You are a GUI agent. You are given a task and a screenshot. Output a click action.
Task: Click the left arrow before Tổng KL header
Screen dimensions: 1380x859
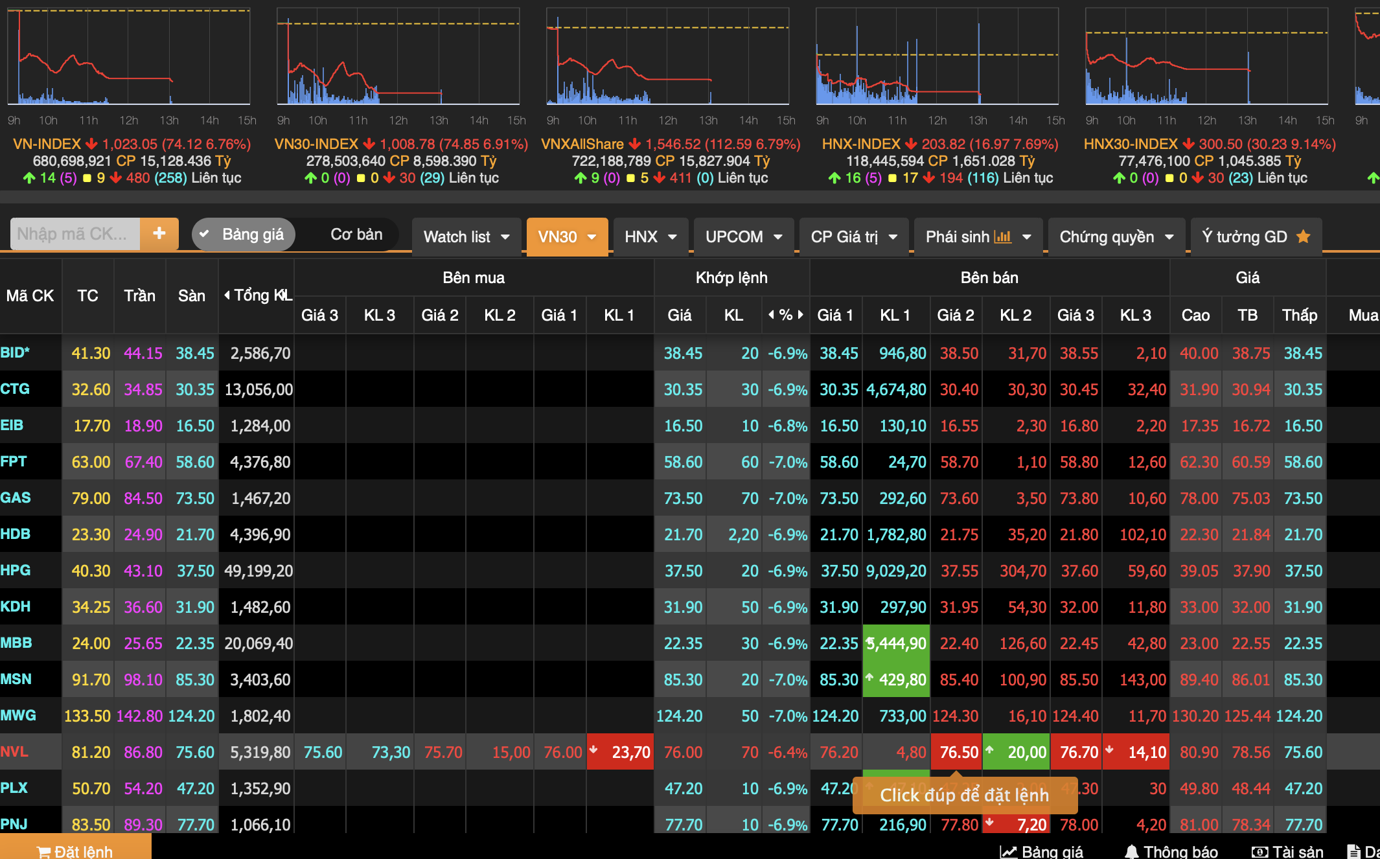(227, 295)
